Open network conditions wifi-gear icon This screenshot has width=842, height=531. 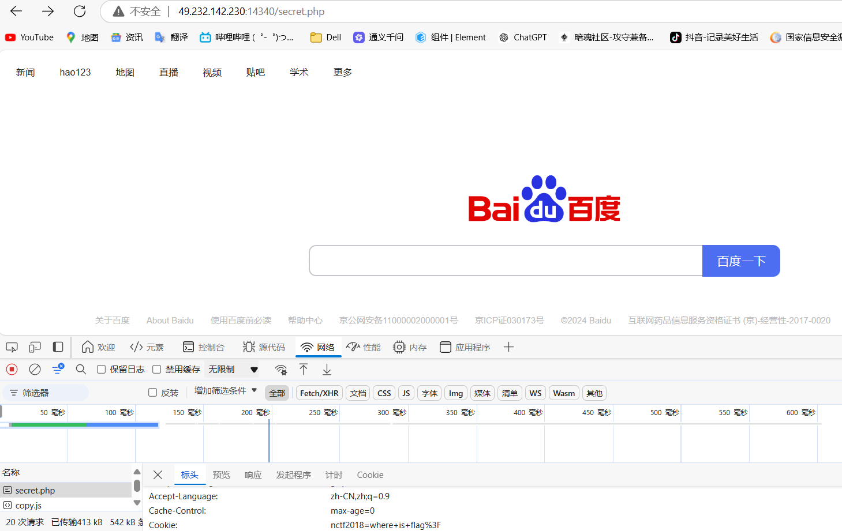pos(281,370)
